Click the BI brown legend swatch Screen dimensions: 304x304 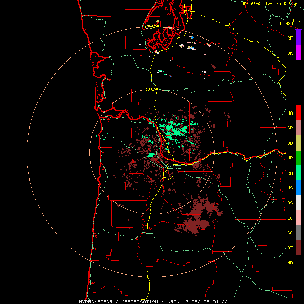tap(298, 248)
